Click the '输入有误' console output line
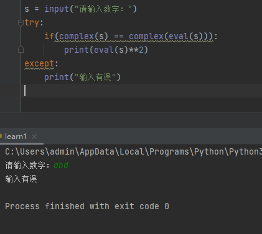The image size is (262, 234). pos(21,179)
